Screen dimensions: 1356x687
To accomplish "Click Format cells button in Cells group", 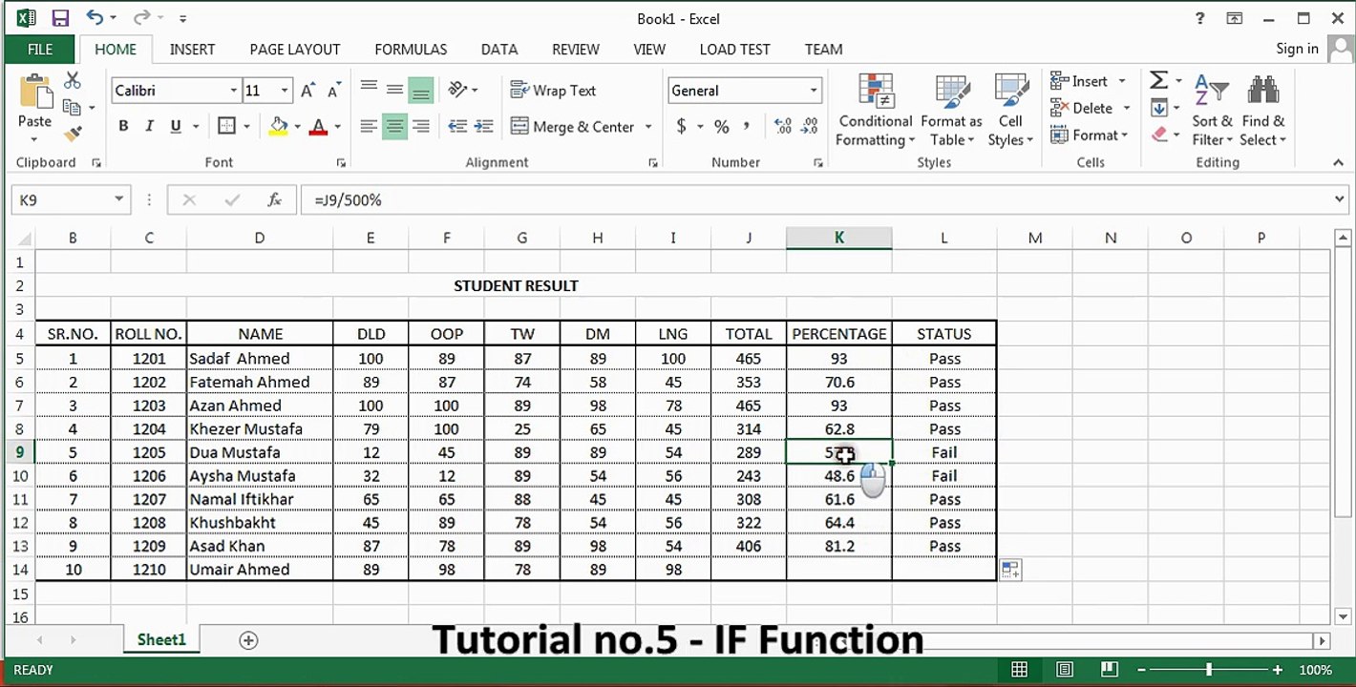I will tap(1090, 135).
